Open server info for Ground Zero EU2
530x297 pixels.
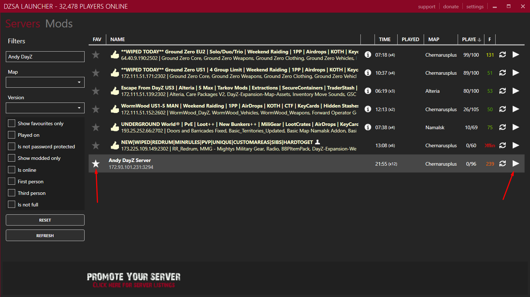tap(368, 54)
